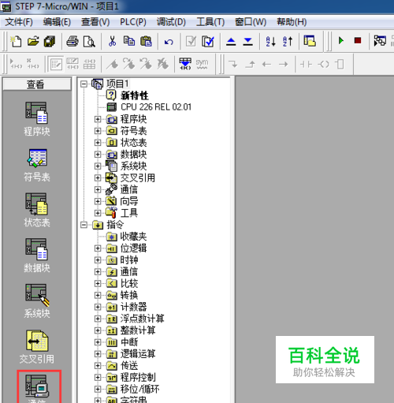Select 时钟 instruction folder
This screenshot has height=403, width=394.
click(x=129, y=260)
